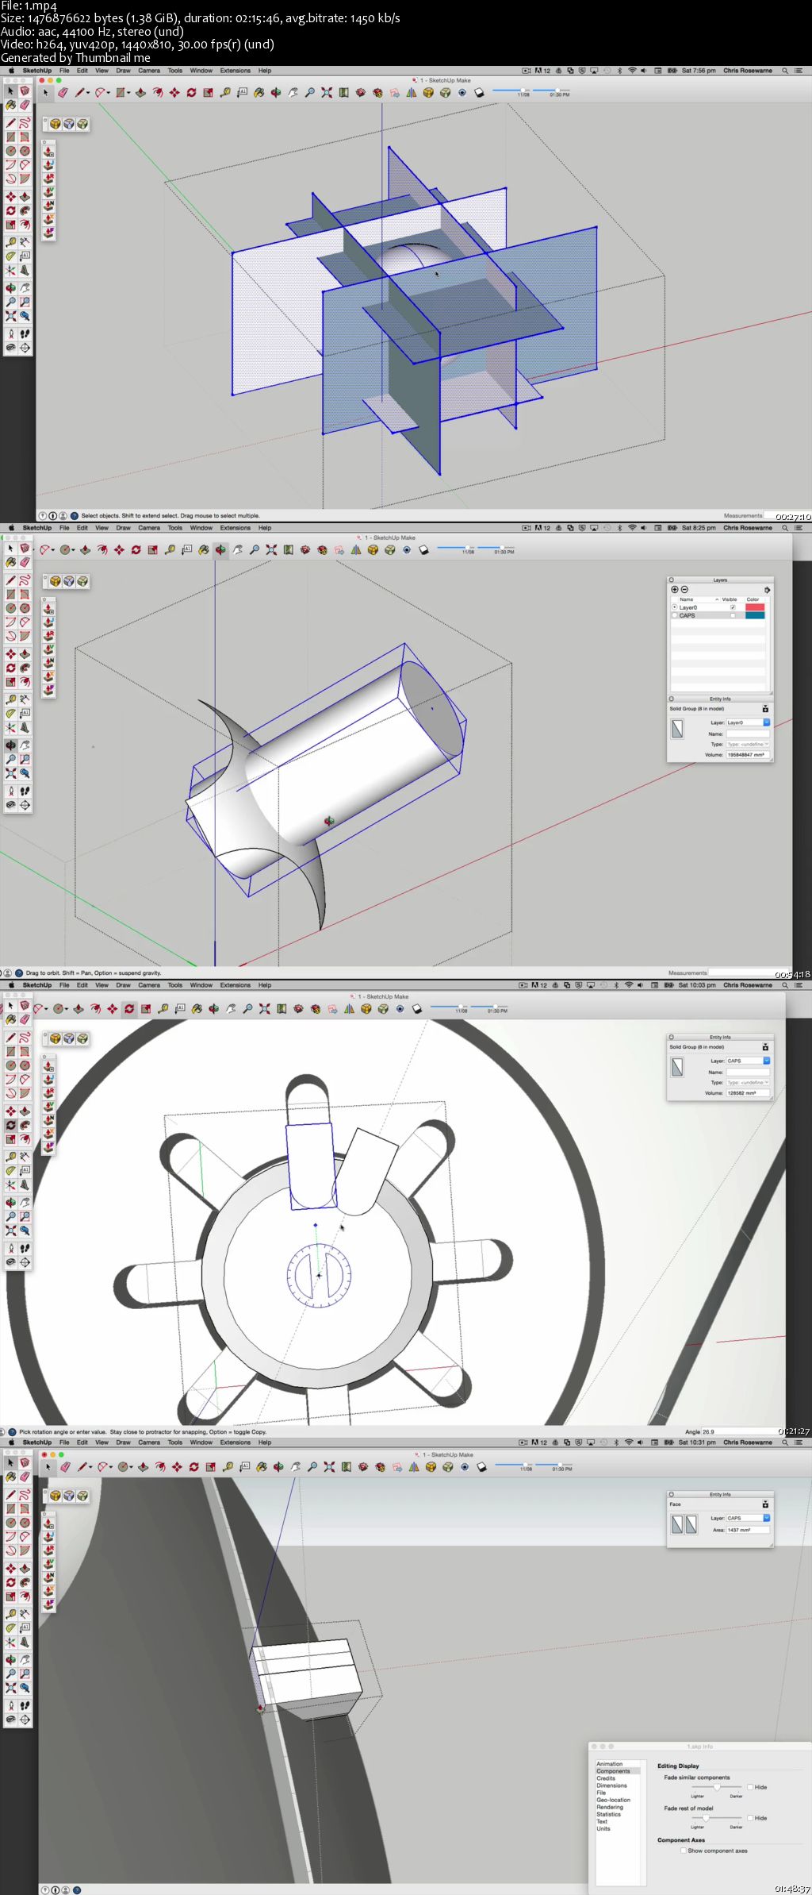Click the add layer plus icon
This screenshot has height=1895, width=812.
click(675, 589)
